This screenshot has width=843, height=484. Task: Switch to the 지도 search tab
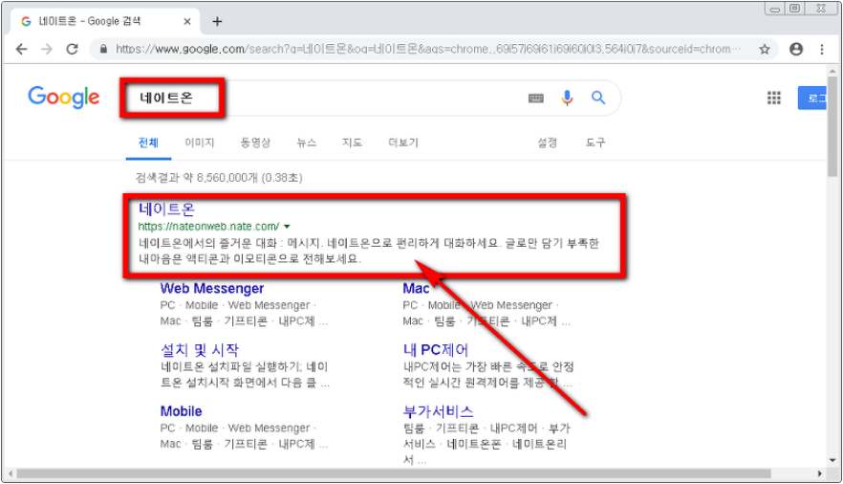[x=352, y=143]
